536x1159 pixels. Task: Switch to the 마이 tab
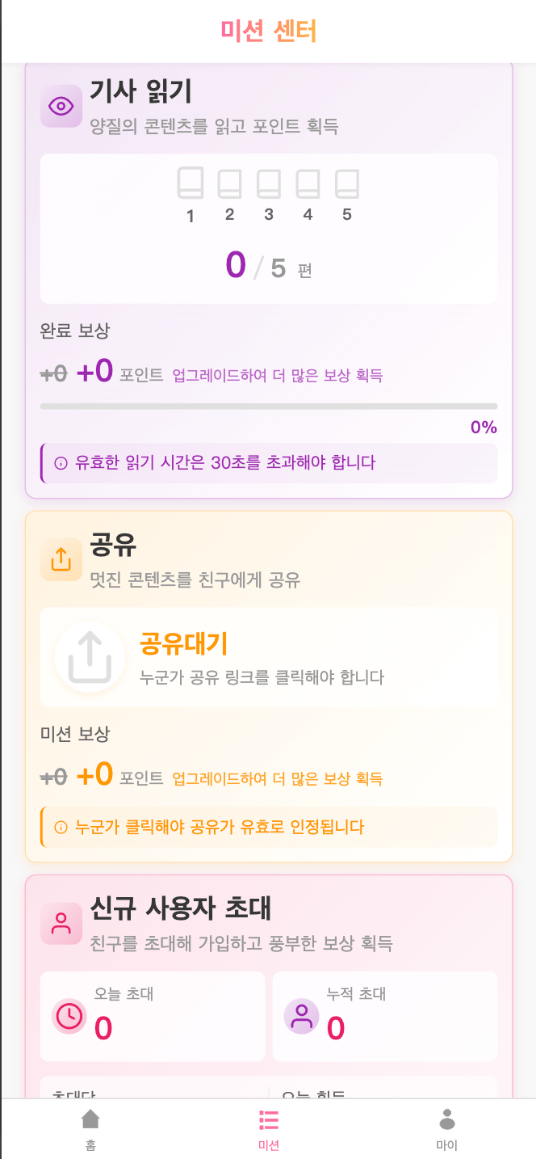pos(446,1127)
